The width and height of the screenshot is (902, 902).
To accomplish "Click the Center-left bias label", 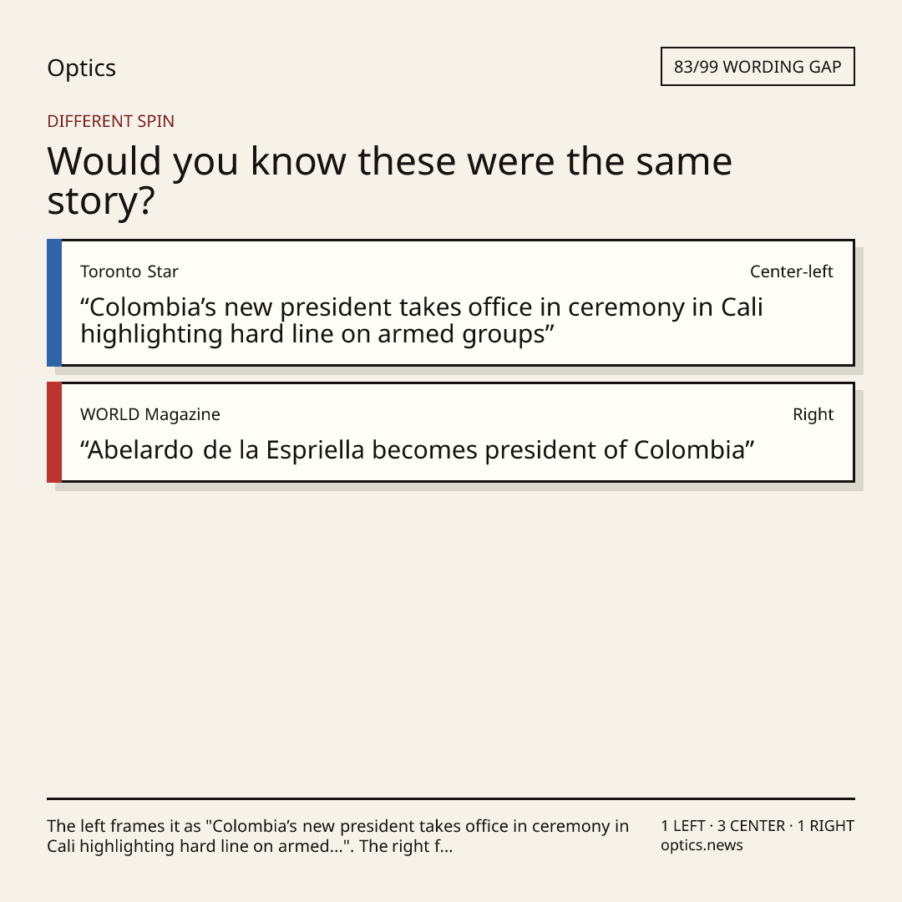I will coord(792,271).
